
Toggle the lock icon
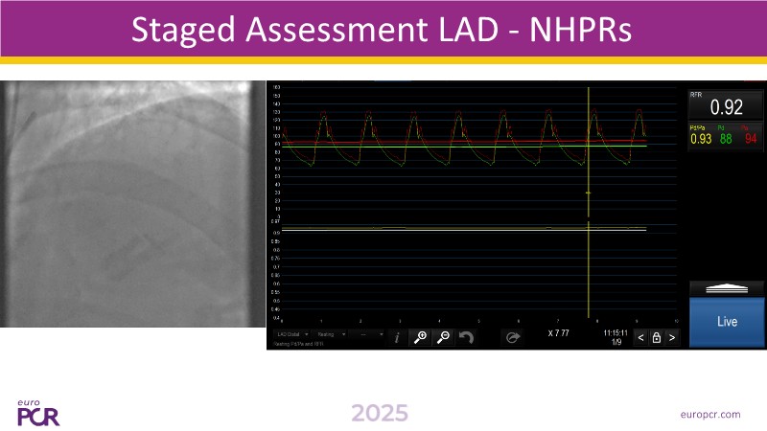tap(656, 337)
